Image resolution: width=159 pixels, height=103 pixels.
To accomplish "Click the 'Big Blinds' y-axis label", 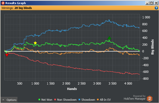I will coord(152,47).
